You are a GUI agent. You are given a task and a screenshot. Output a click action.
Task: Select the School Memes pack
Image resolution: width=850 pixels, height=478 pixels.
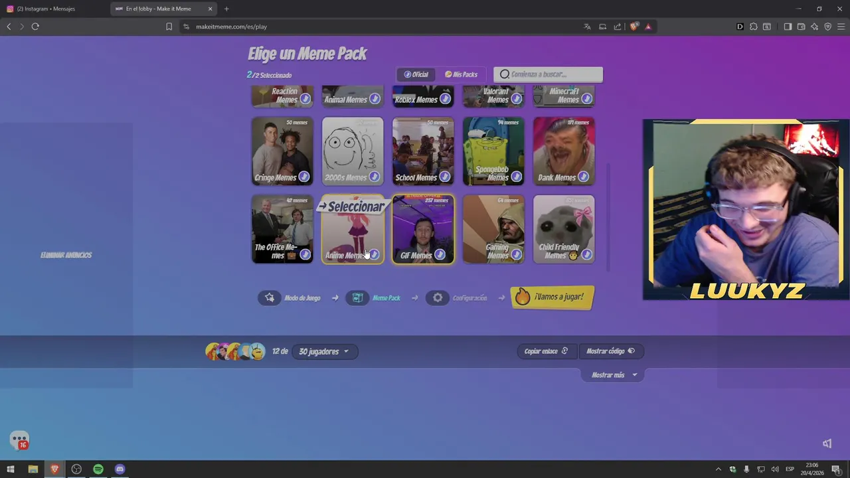coord(423,151)
